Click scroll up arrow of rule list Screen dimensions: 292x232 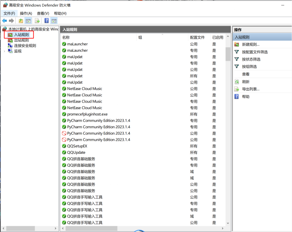[x=228, y=37]
